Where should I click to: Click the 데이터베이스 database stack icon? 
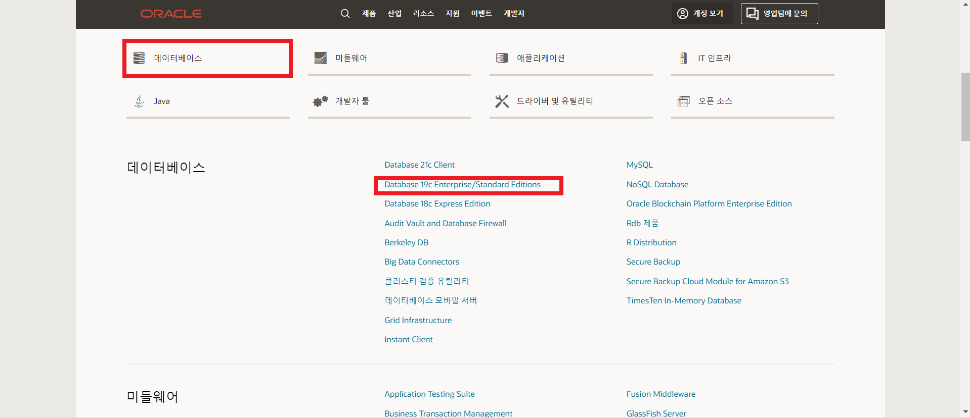pos(139,58)
